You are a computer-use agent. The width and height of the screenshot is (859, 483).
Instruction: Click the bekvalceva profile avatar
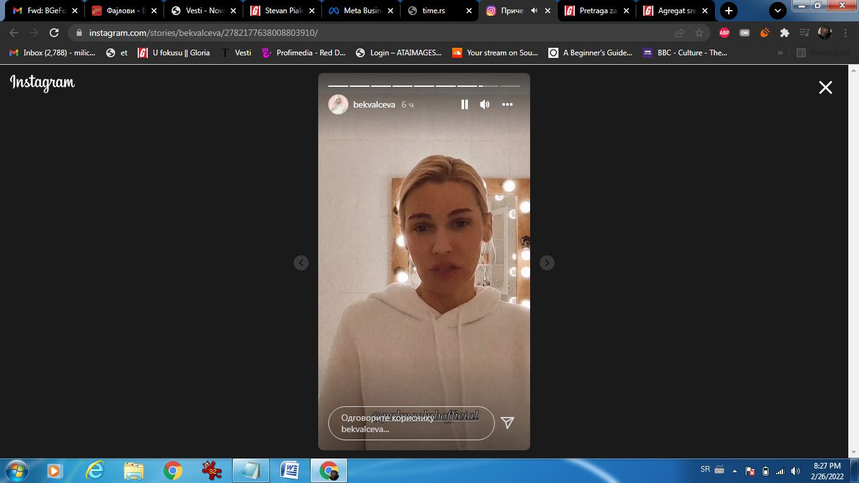(x=338, y=104)
